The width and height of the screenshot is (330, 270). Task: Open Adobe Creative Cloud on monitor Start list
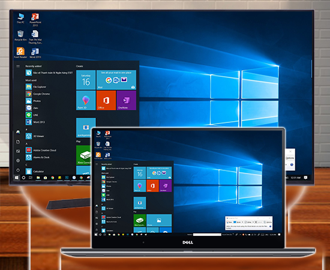click(41, 150)
